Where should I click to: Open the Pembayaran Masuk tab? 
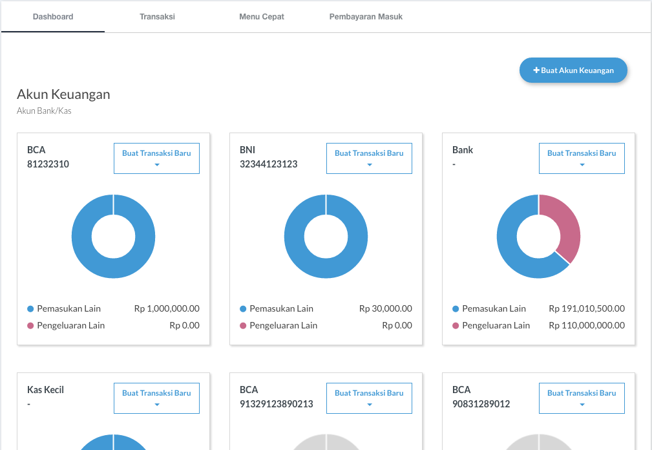366,17
